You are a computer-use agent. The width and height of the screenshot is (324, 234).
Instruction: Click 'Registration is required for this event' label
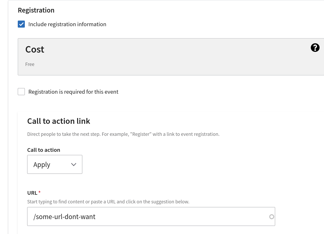(x=73, y=92)
